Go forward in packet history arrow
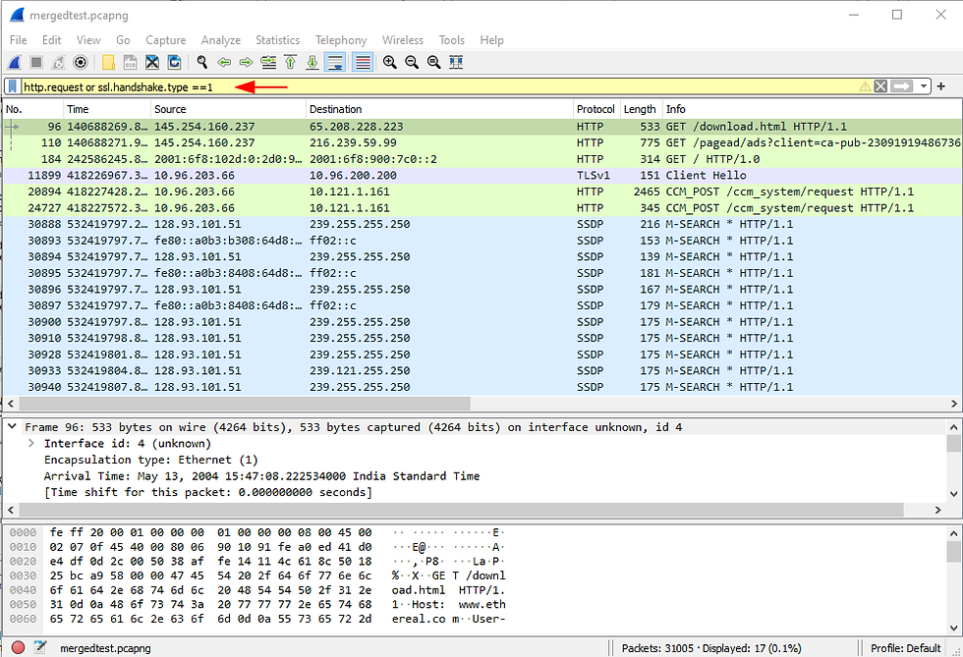Viewport: 963px width, 657px height. 247,62
